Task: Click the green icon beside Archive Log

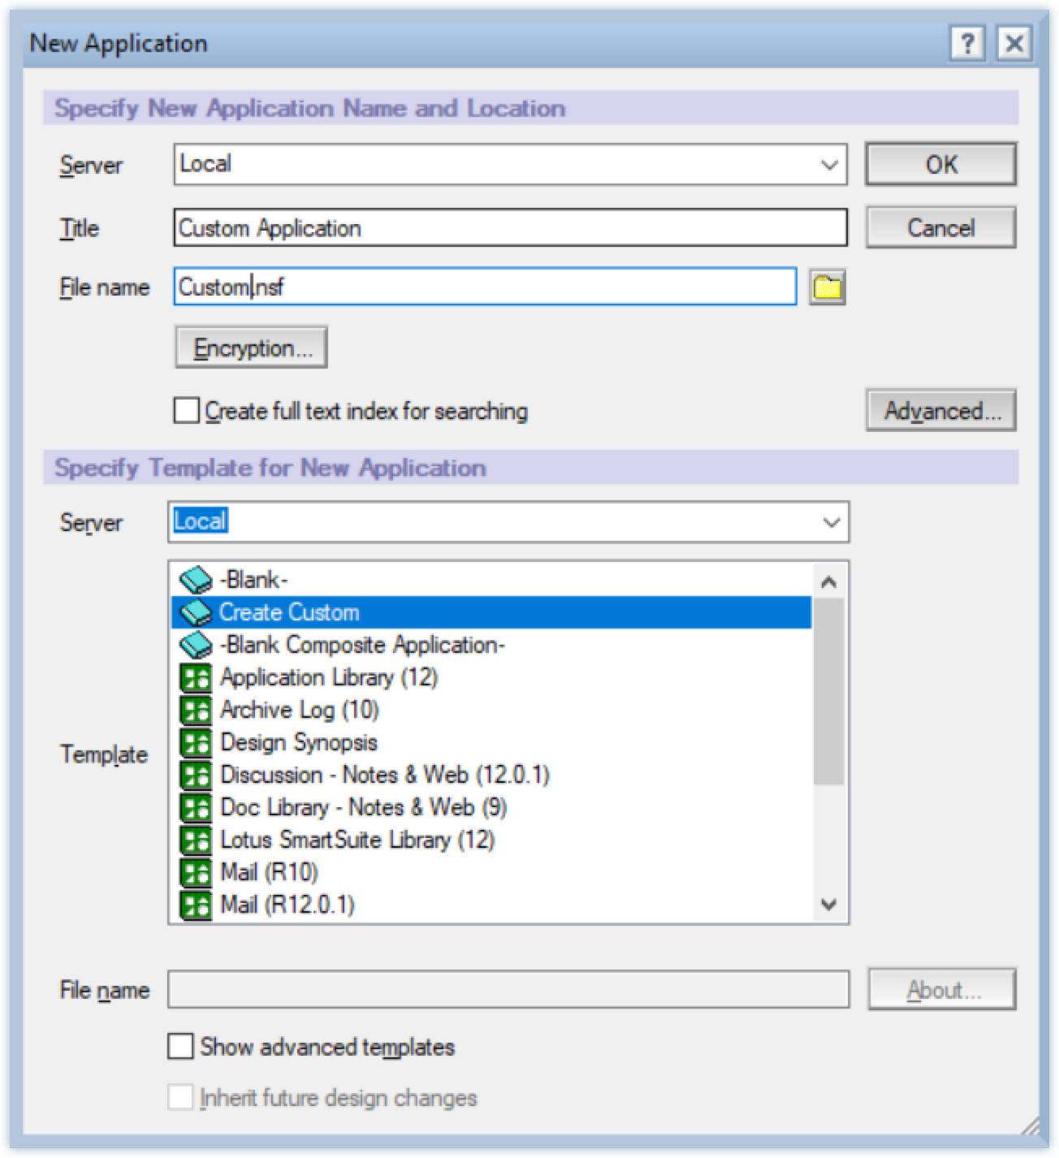Action: click(x=195, y=710)
